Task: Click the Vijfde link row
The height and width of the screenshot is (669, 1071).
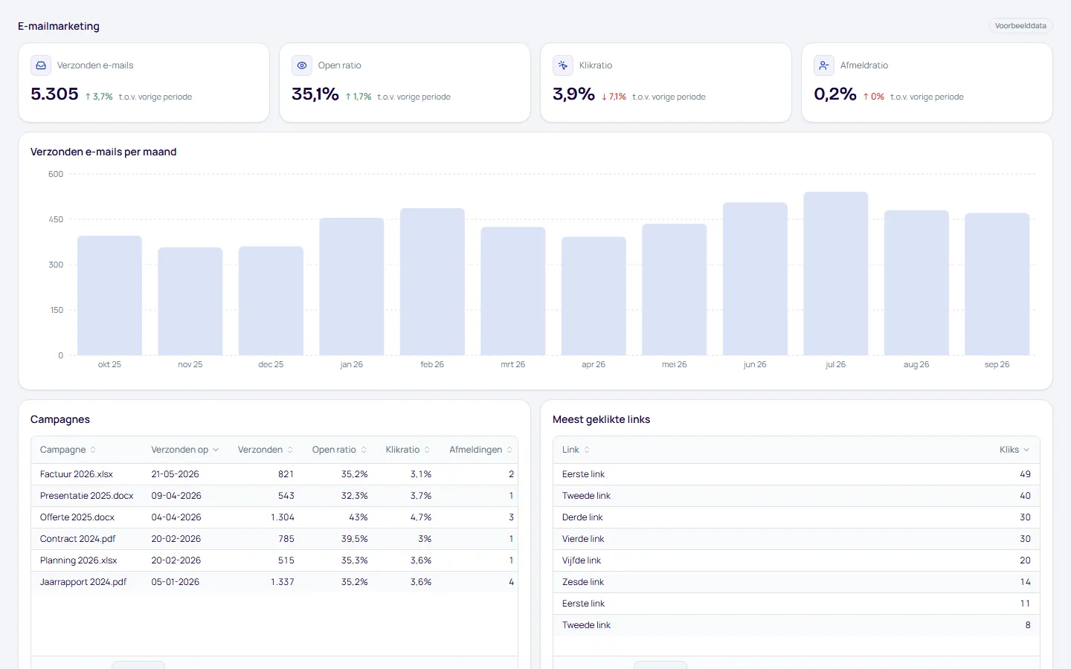Action: click(797, 560)
